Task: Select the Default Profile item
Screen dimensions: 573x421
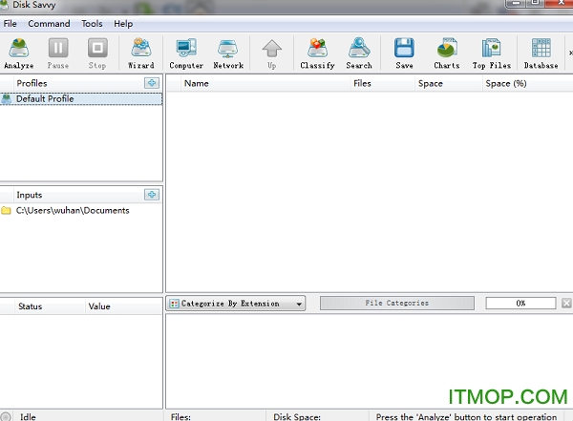Action: tap(44, 99)
